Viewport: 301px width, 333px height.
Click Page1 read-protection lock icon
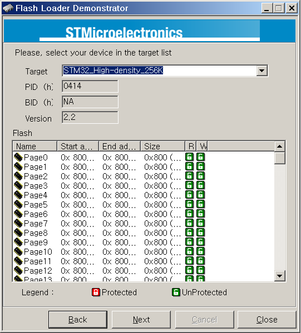(x=190, y=167)
